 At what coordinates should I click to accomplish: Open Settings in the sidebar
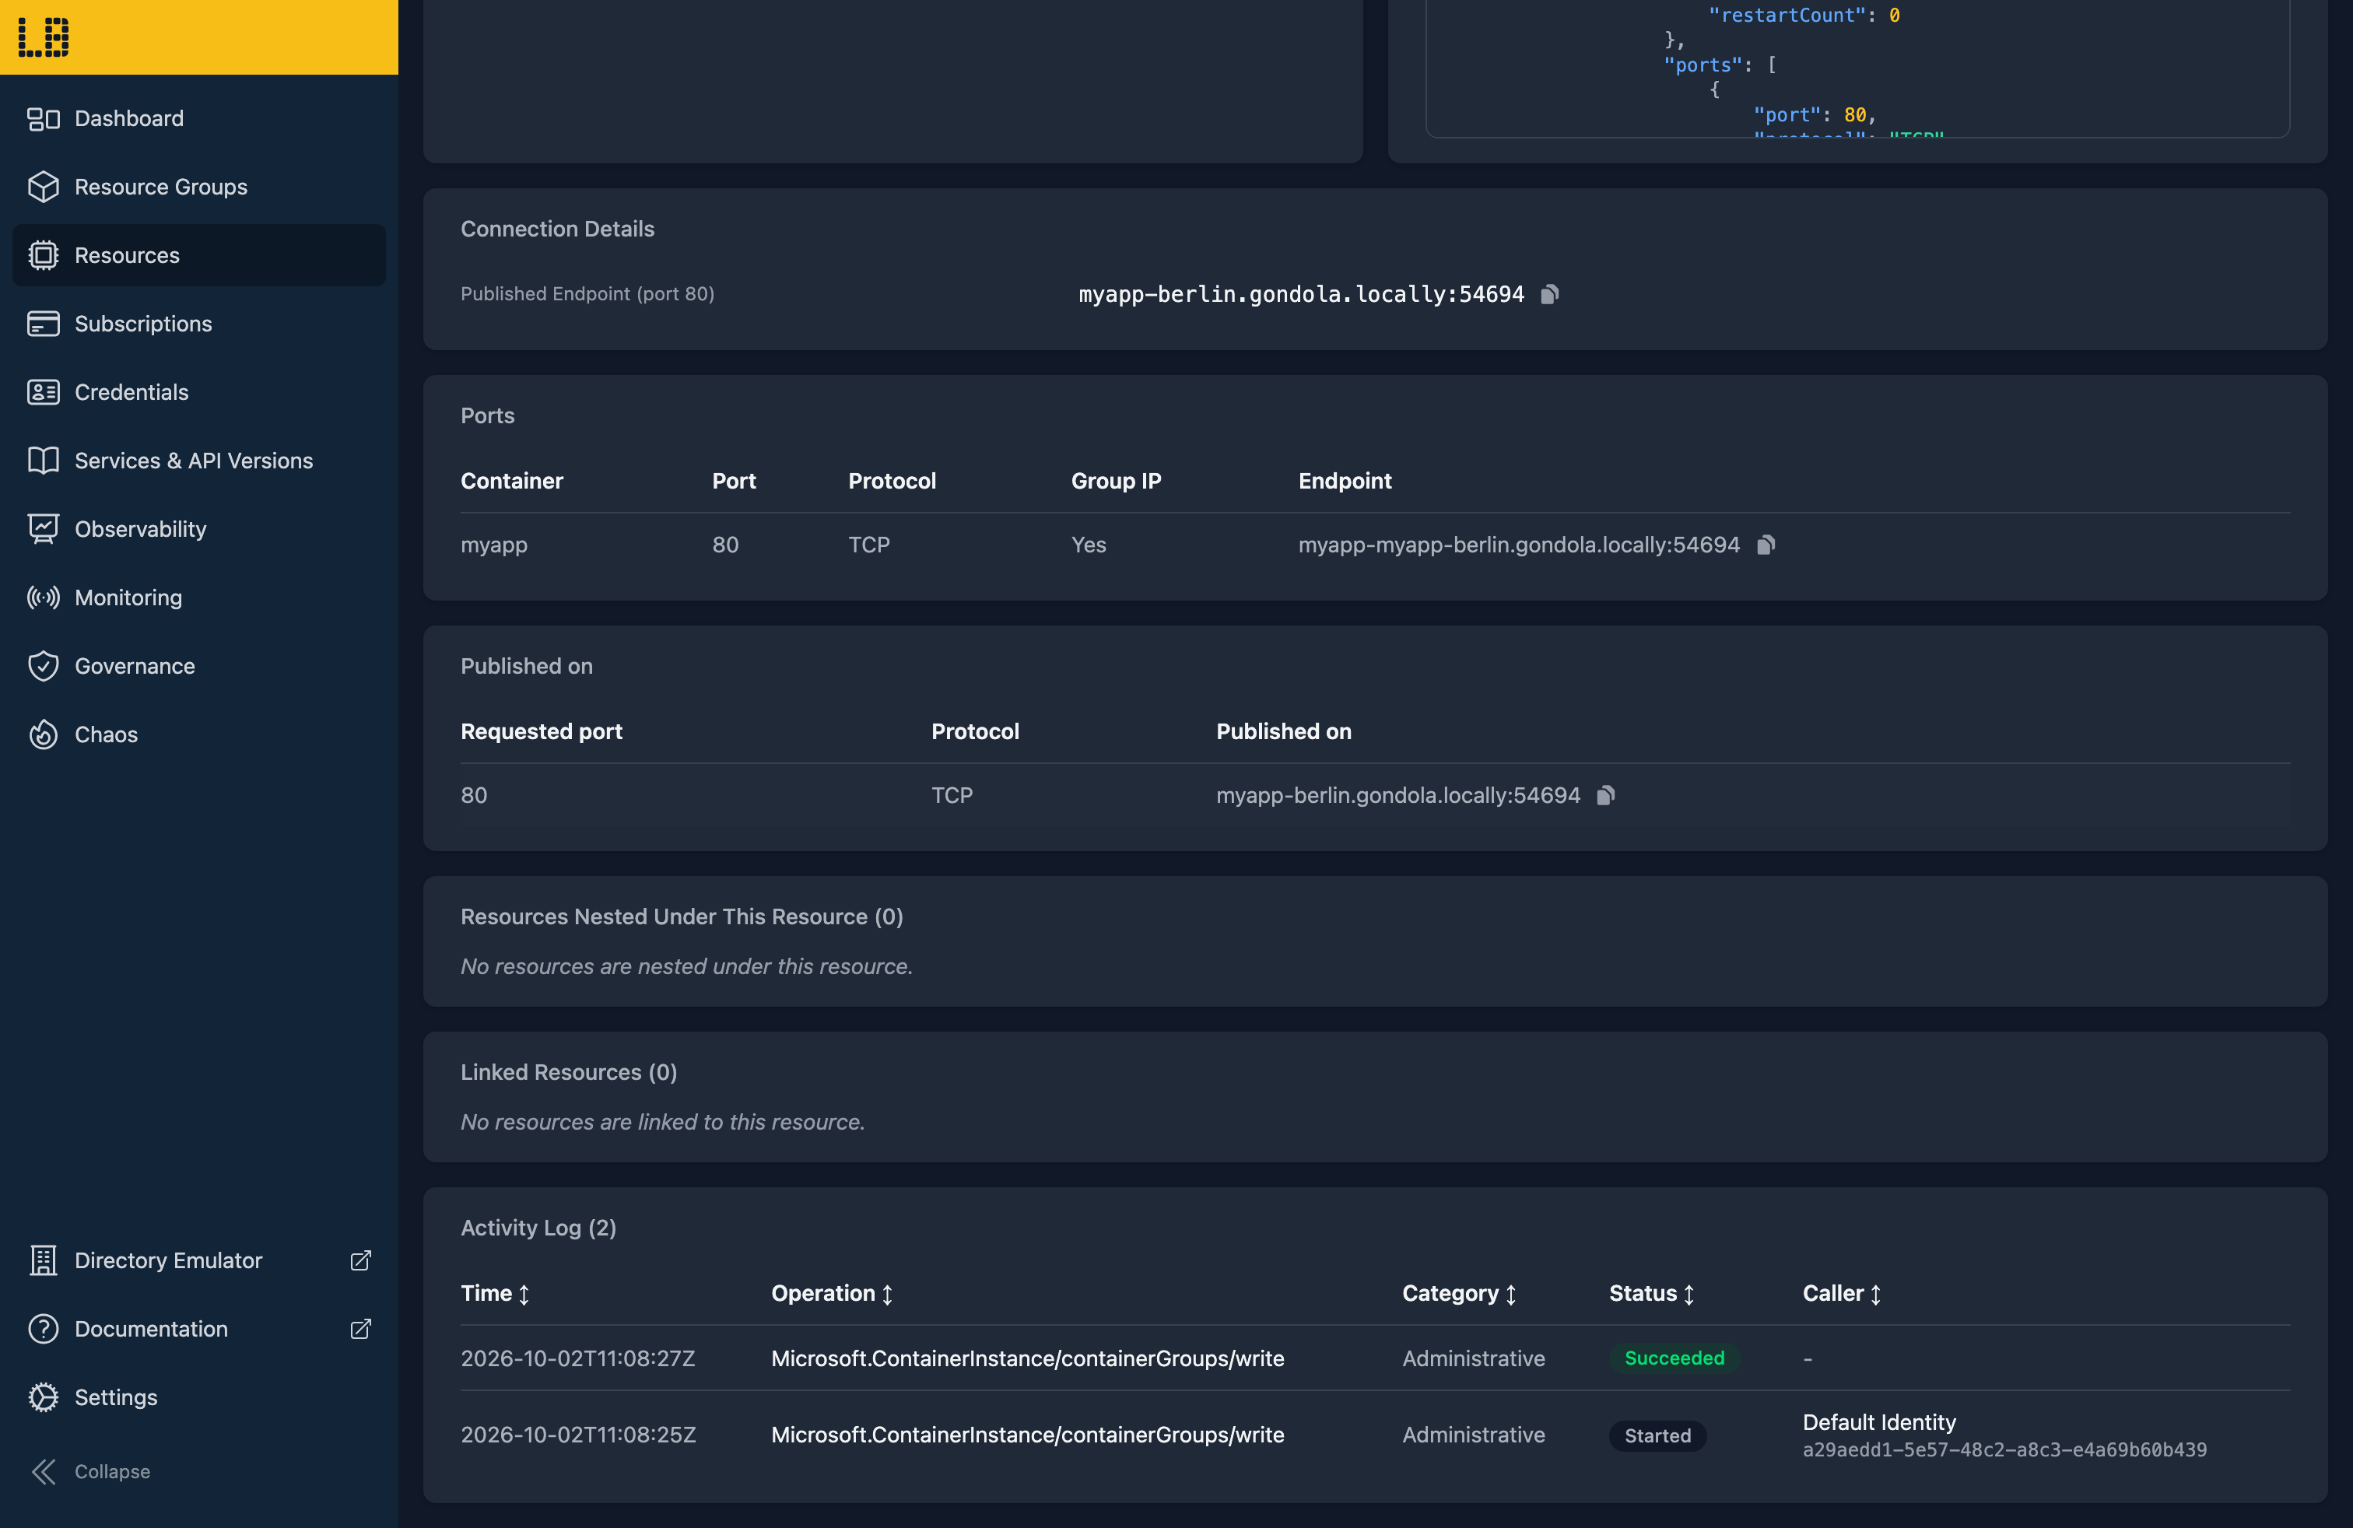pos(198,1397)
